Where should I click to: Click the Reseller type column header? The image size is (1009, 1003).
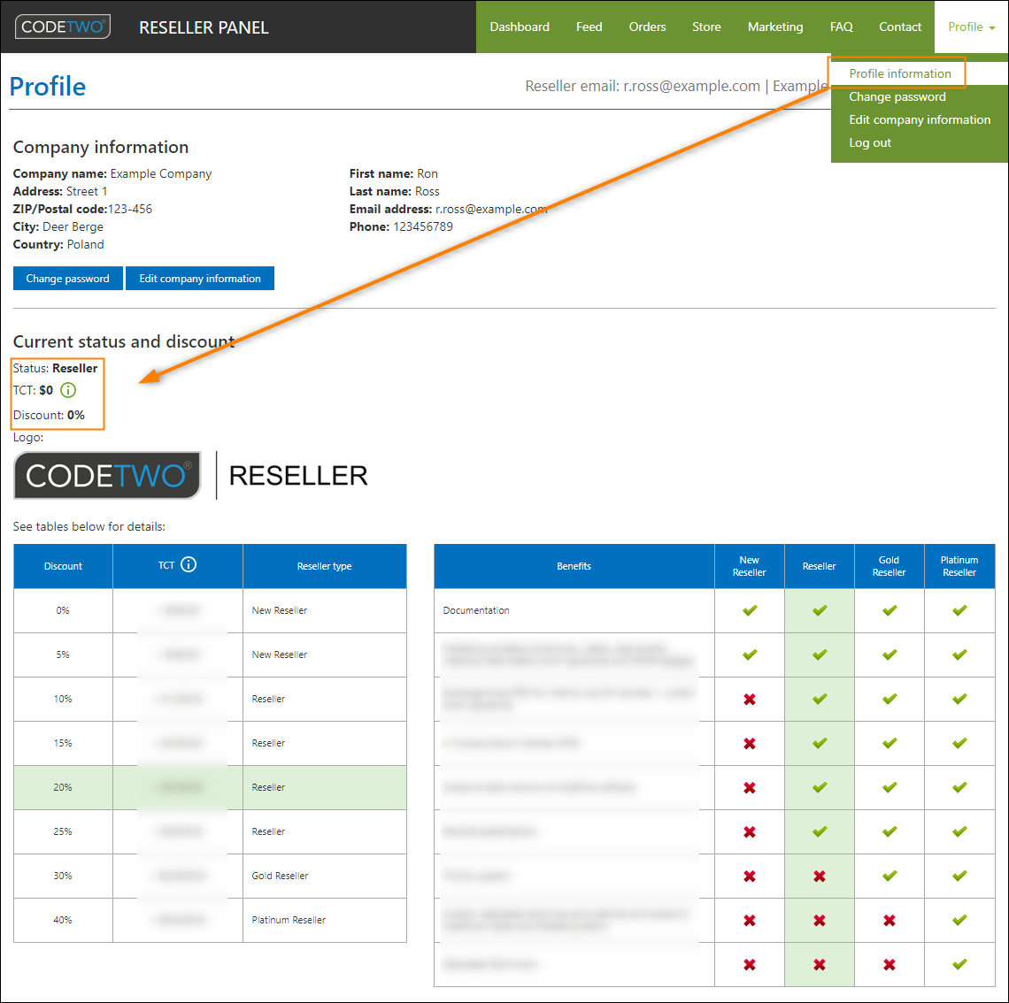click(x=324, y=566)
